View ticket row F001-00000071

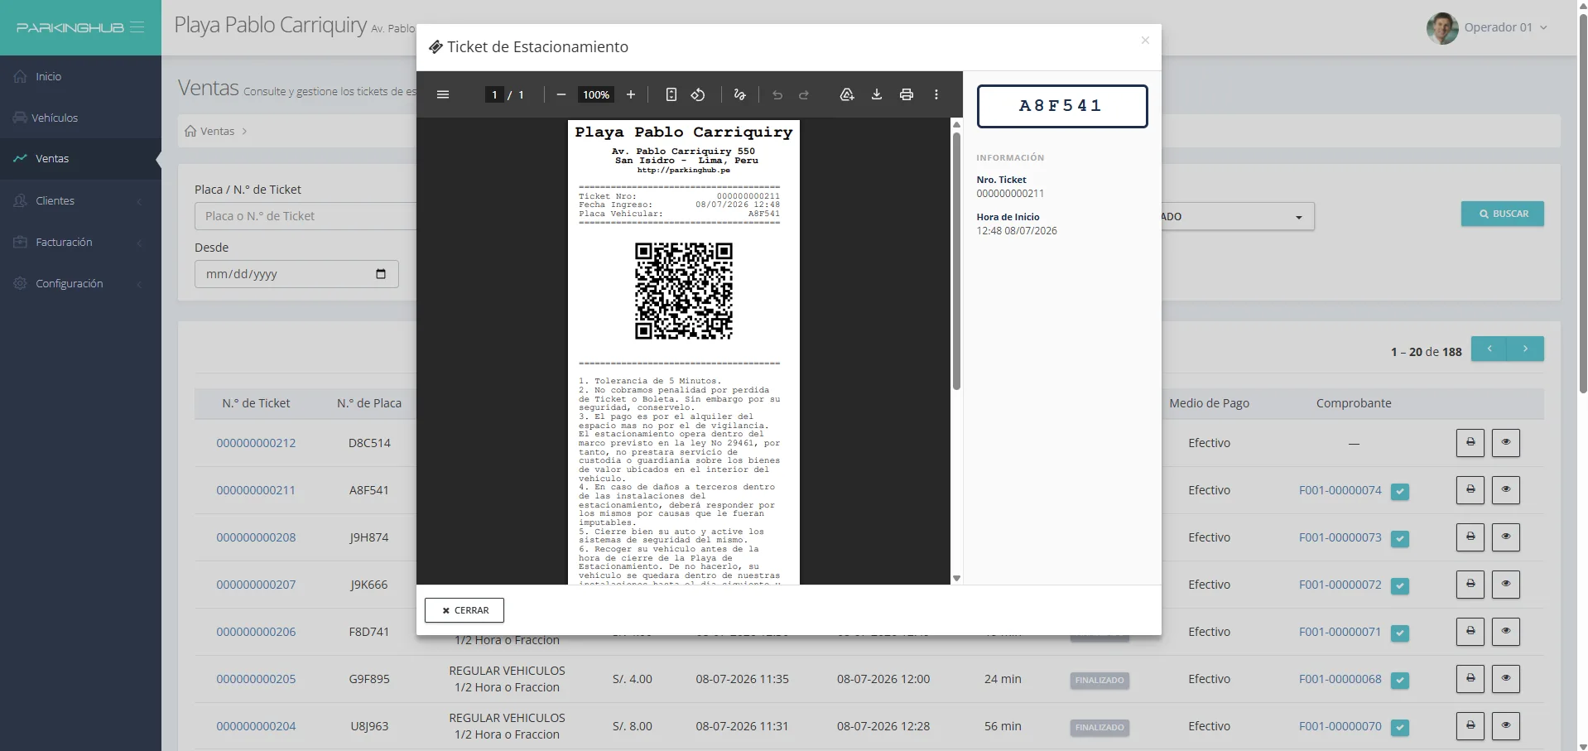click(x=1506, y=632)
